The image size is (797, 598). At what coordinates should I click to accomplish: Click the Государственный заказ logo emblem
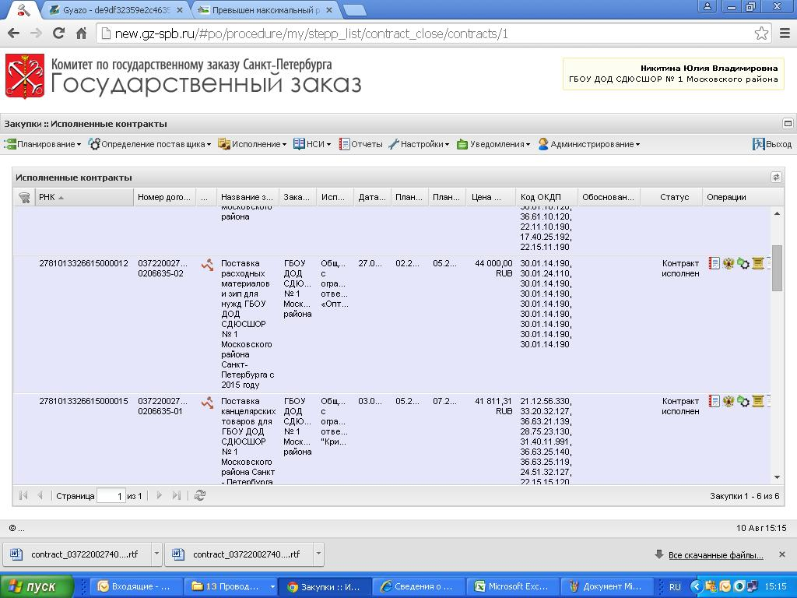(25, 76)
